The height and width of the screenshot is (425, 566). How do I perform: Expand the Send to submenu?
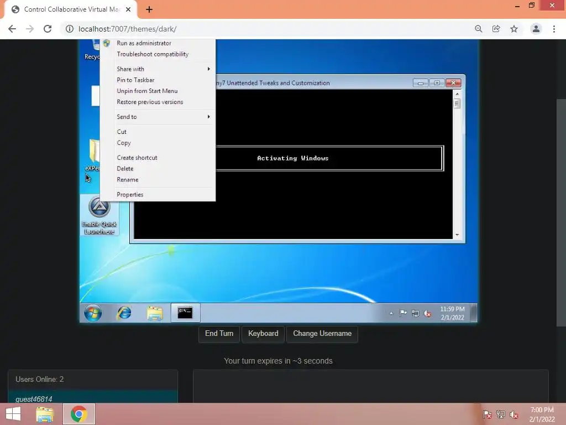point(158,117)
